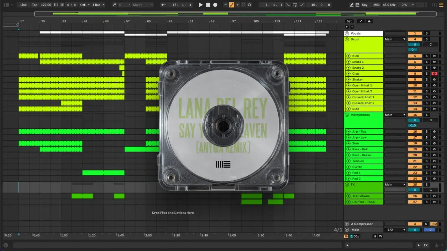The width and height of the screenshot is (447, 251).
Task: Enable Draw Mode pencil icon
Action: (352, 5)
